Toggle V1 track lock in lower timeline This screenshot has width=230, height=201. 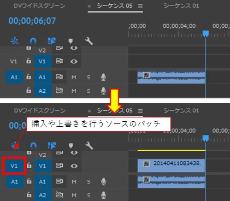tap(29, 165)
